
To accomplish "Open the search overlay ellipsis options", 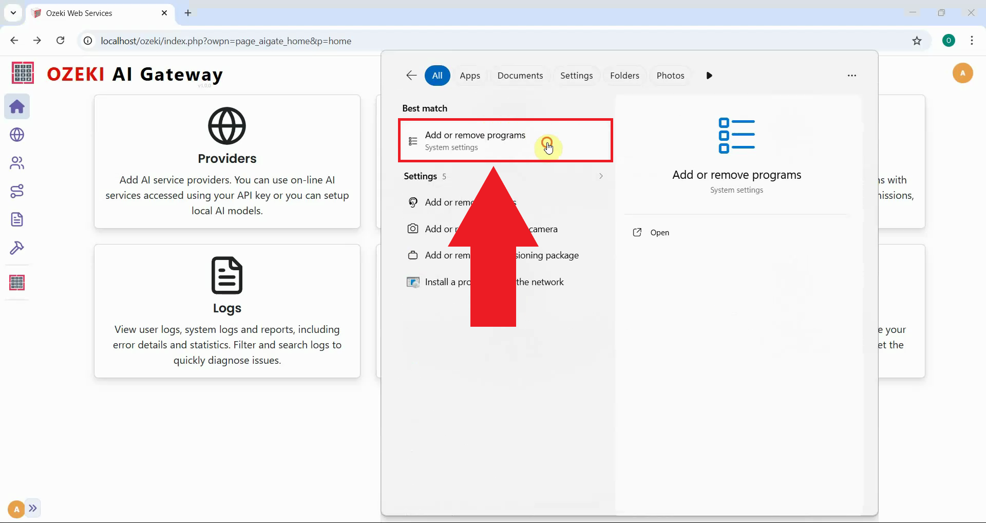I will (x=852, y=75).
